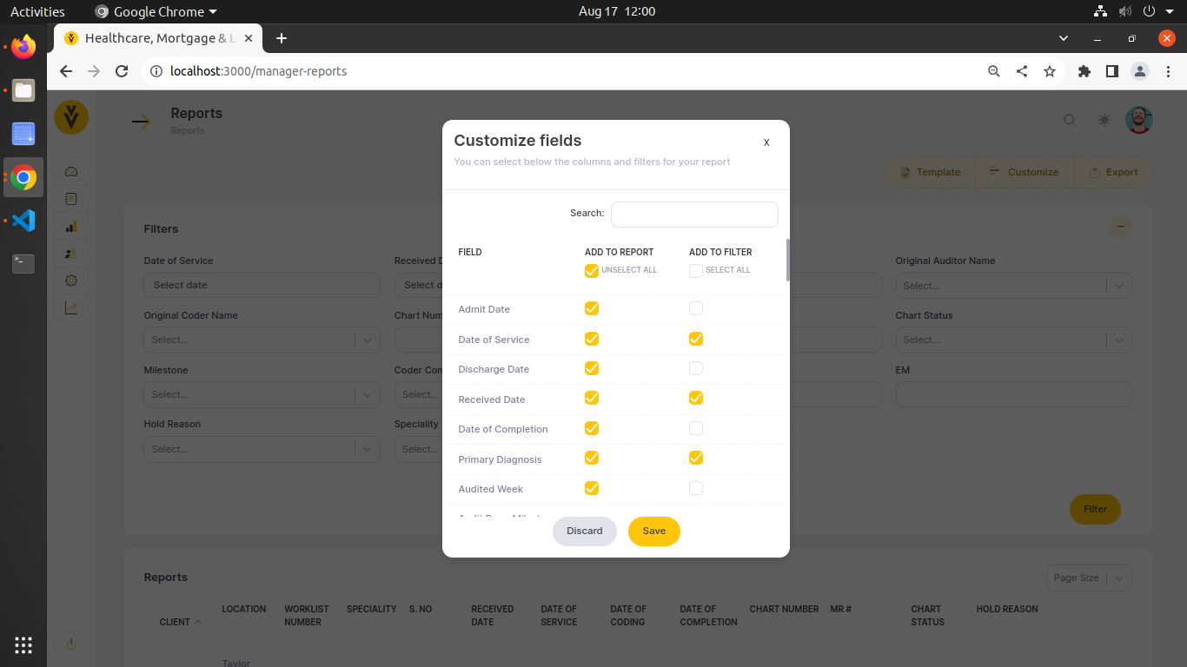
Task: Check Add to Filter for Discharge Date
Action: (x=696, y=368)
